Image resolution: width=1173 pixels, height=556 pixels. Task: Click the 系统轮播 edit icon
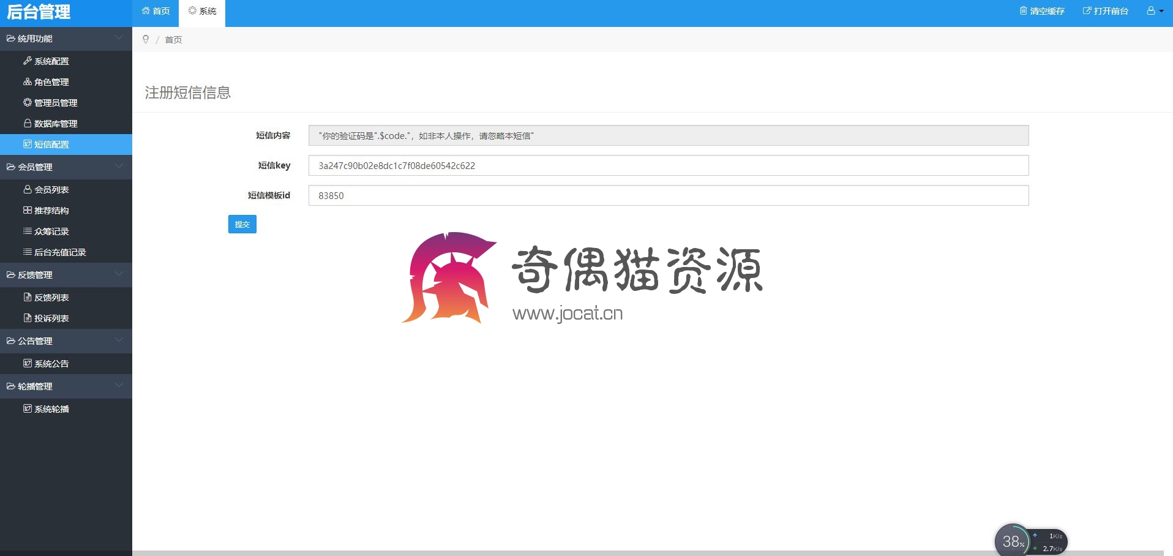click(28, 409)
